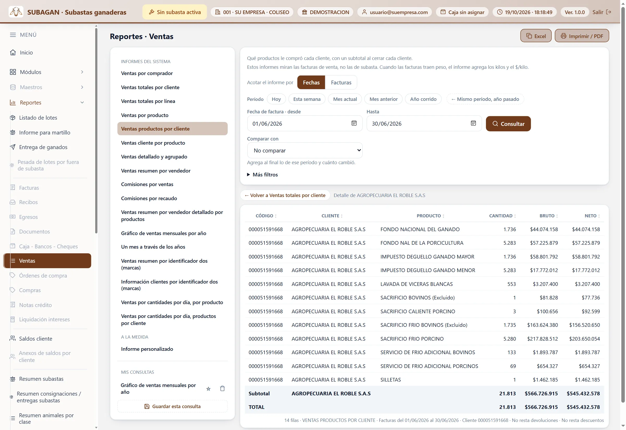Open Saldos cliente from sidebar
The height and width of the screenshot is (430, 626).
tap(35, 338)
